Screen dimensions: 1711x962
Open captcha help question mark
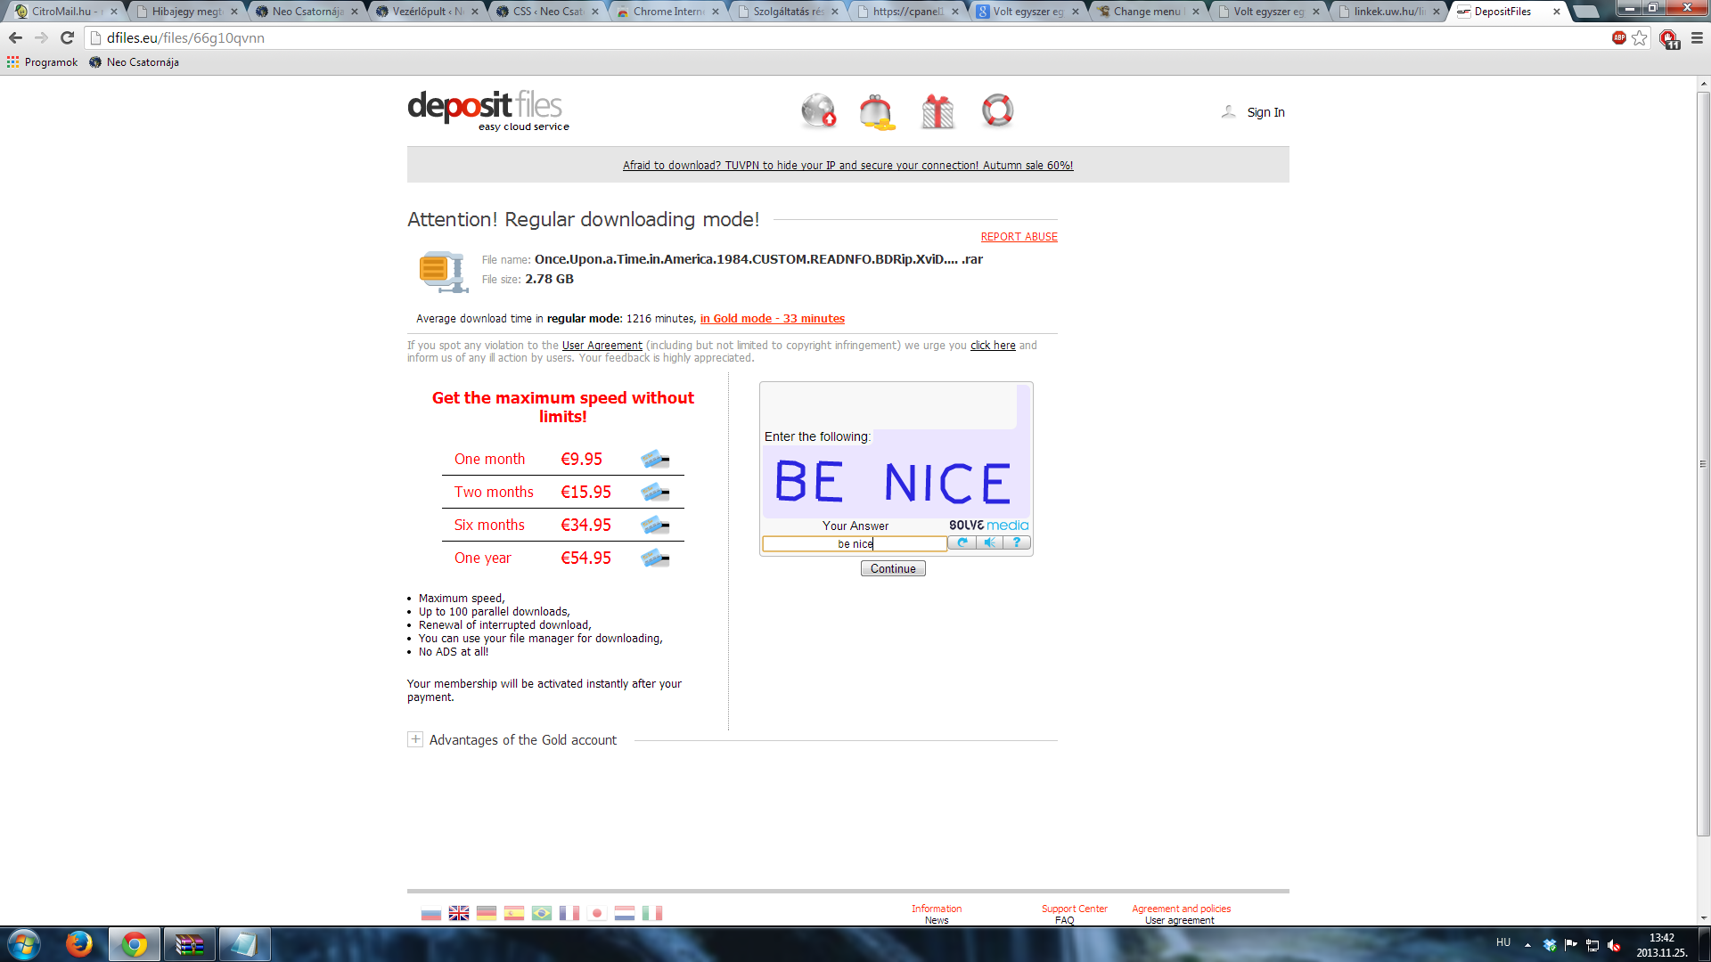pyautogui.click(x=1017, y=542)
